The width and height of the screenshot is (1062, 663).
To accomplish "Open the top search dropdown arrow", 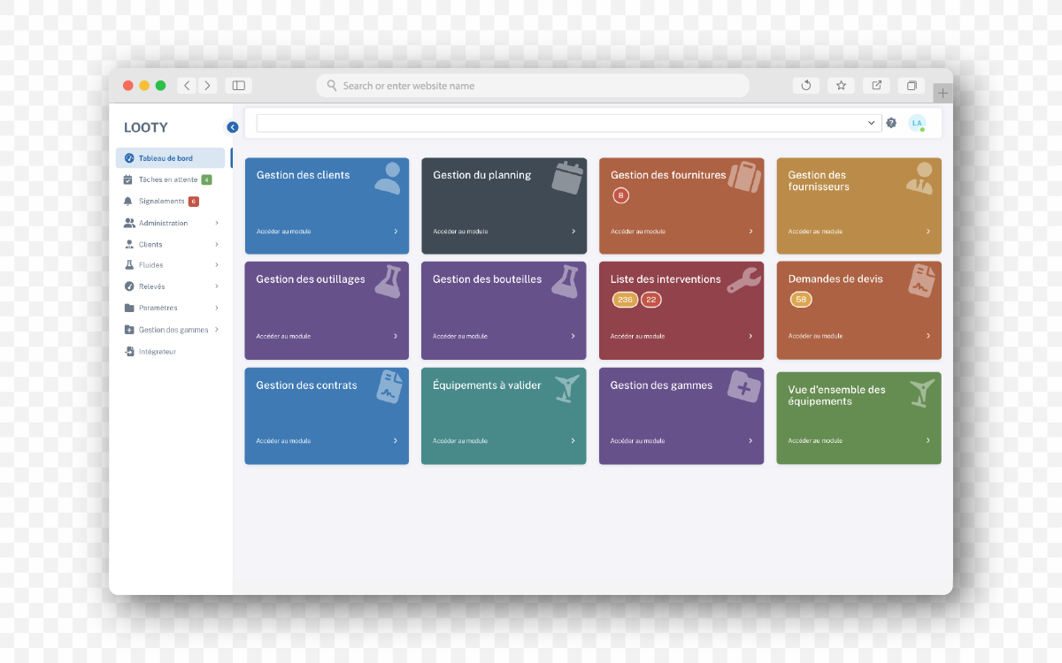I will 872,123.
